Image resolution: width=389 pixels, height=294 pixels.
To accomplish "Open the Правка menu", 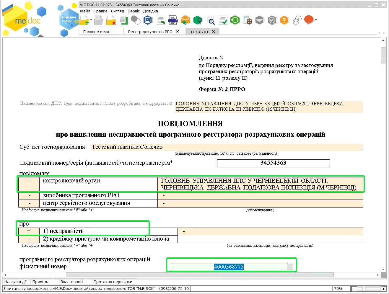I will coord(100,11).
